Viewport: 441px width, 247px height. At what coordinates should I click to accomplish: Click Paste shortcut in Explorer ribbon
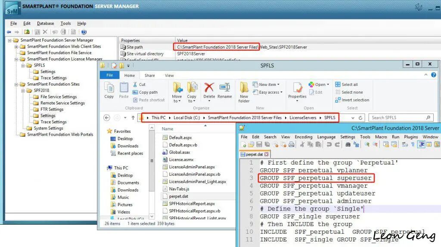coord(149,100)
